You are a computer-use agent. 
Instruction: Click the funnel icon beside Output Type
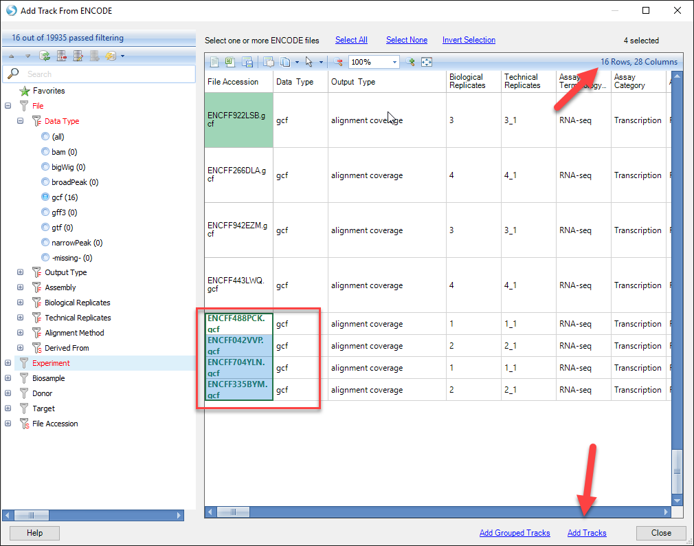pyautogui.click(x=36, y=272)
